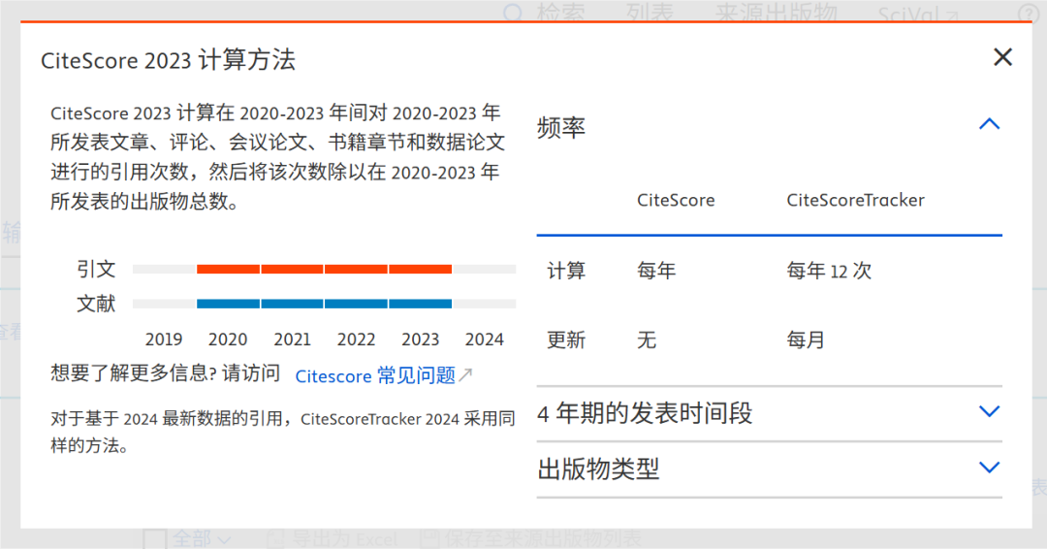1047x549 pixels.
Task: Expand the 出版物类型 section
Action: 989,468
